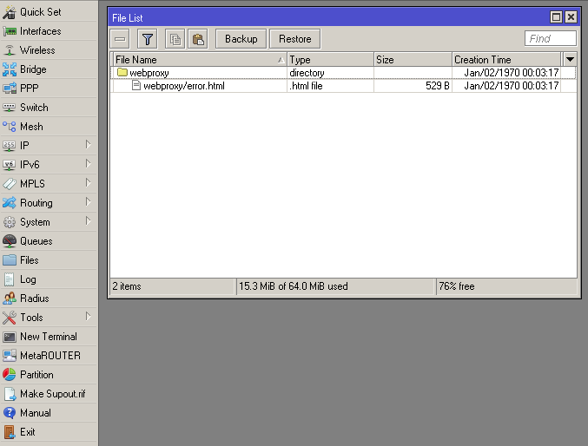Open the Mesh section

[49, 127]
